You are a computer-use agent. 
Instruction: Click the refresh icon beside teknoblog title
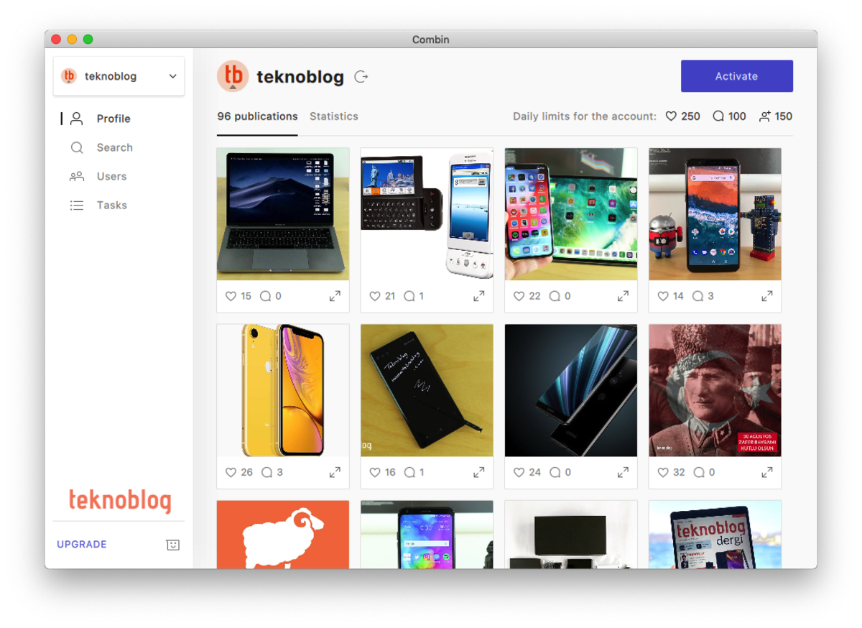361,77
